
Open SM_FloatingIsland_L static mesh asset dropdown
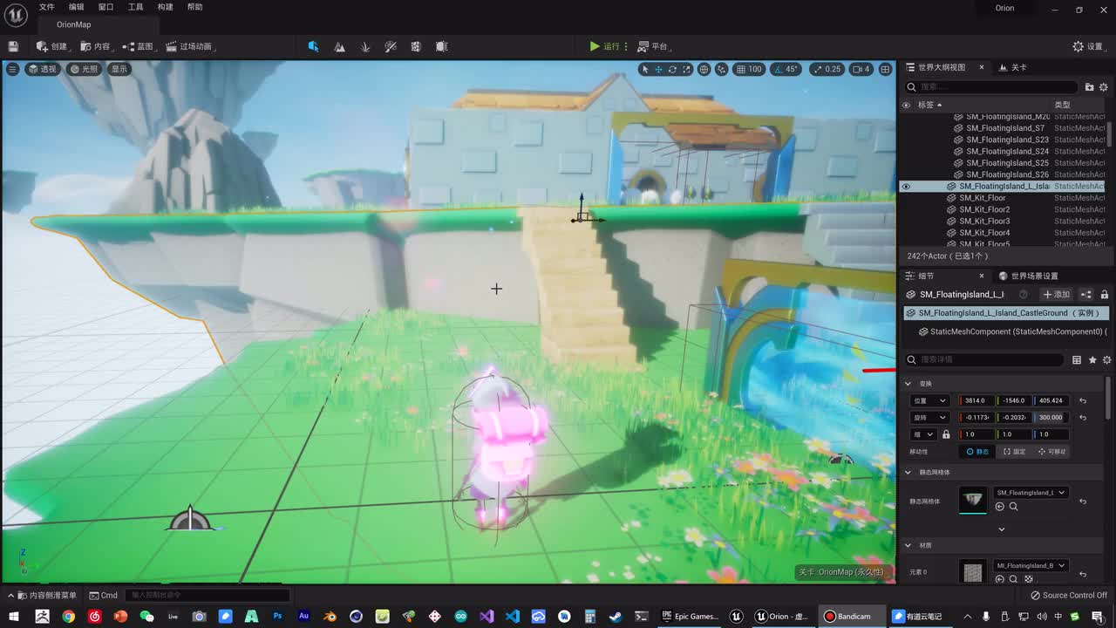(x=1031, y=493)
